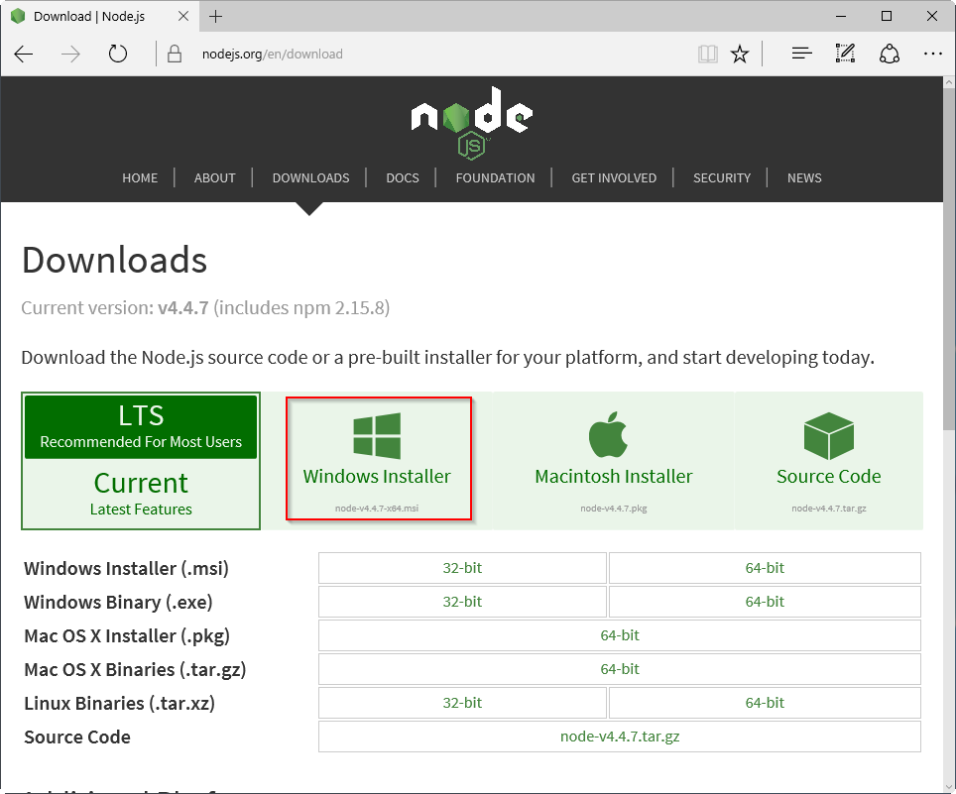Click the Mac OS X Installer (.pkg) label
Viewport: 956px width, 794px height.
tap(127, 636)
